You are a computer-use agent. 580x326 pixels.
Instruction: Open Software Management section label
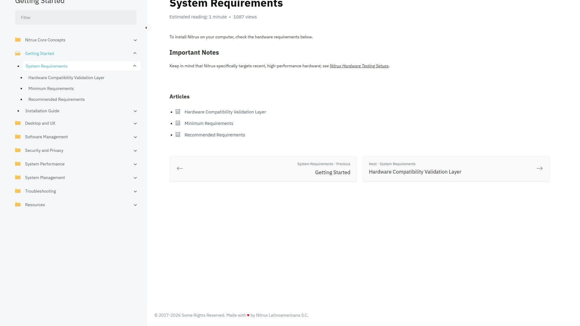pyautogui.click(x=47, y=137)
